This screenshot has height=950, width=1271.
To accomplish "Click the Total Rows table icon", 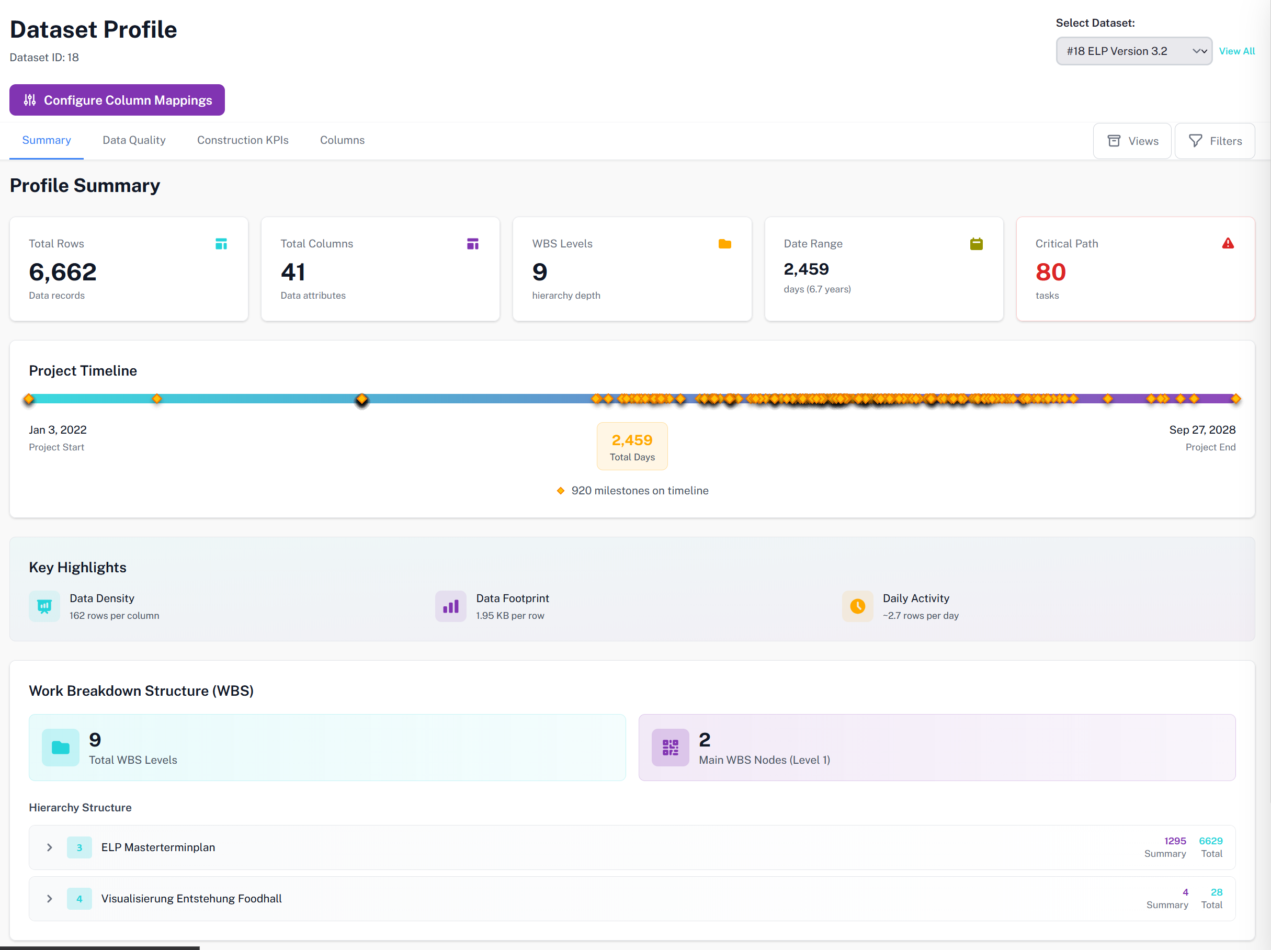I will click(x=221, y=244).
